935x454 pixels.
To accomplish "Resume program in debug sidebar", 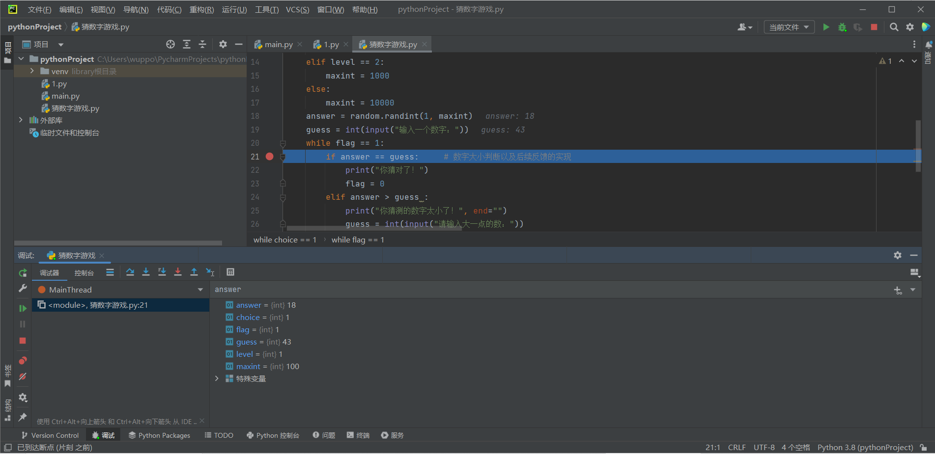I will 23,308.
